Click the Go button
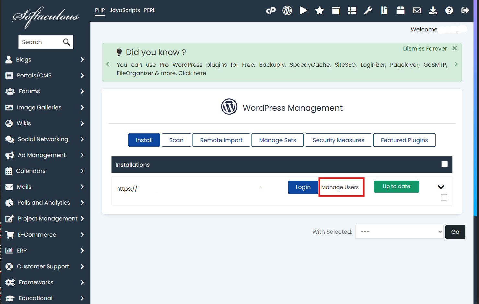Viewport: 479px width, 304px height. (455, 232)
